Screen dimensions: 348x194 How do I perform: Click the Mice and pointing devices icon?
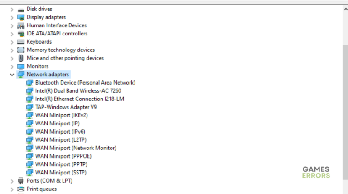pyautogui.click(x=20, y=58)
